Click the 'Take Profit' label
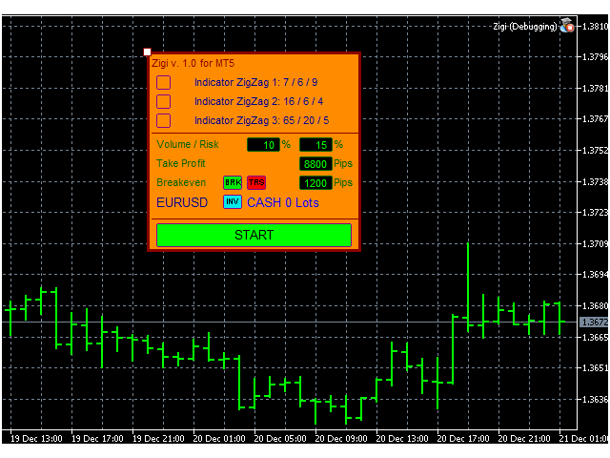Screen dimensions: 610x458 [181, 163]
